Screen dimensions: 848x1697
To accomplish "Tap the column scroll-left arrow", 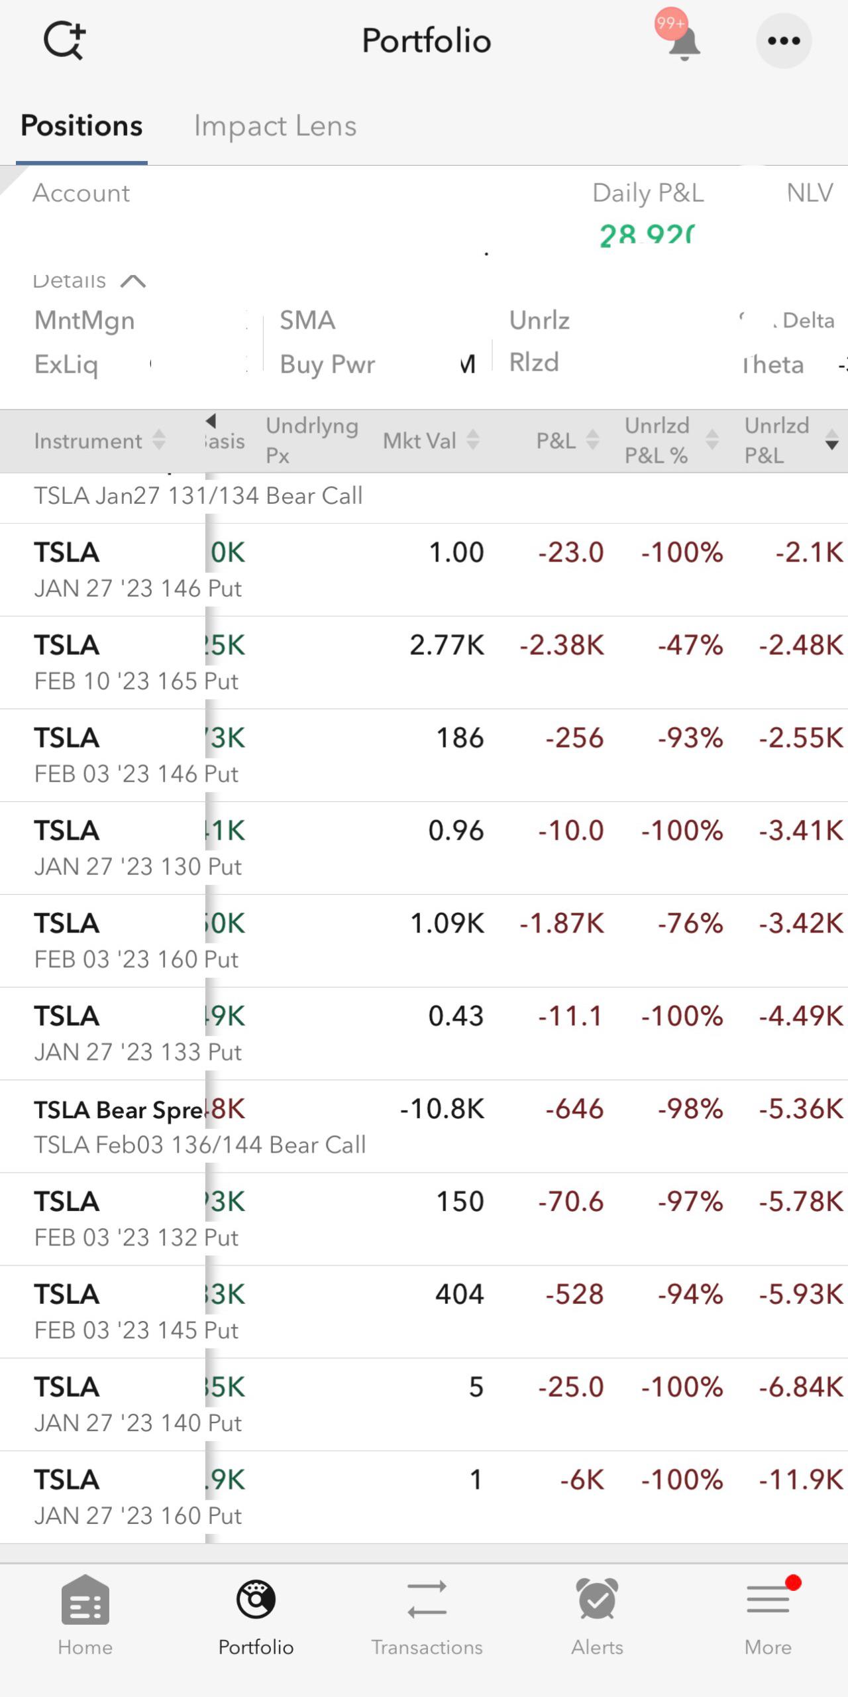I will (x=211, y=420).
